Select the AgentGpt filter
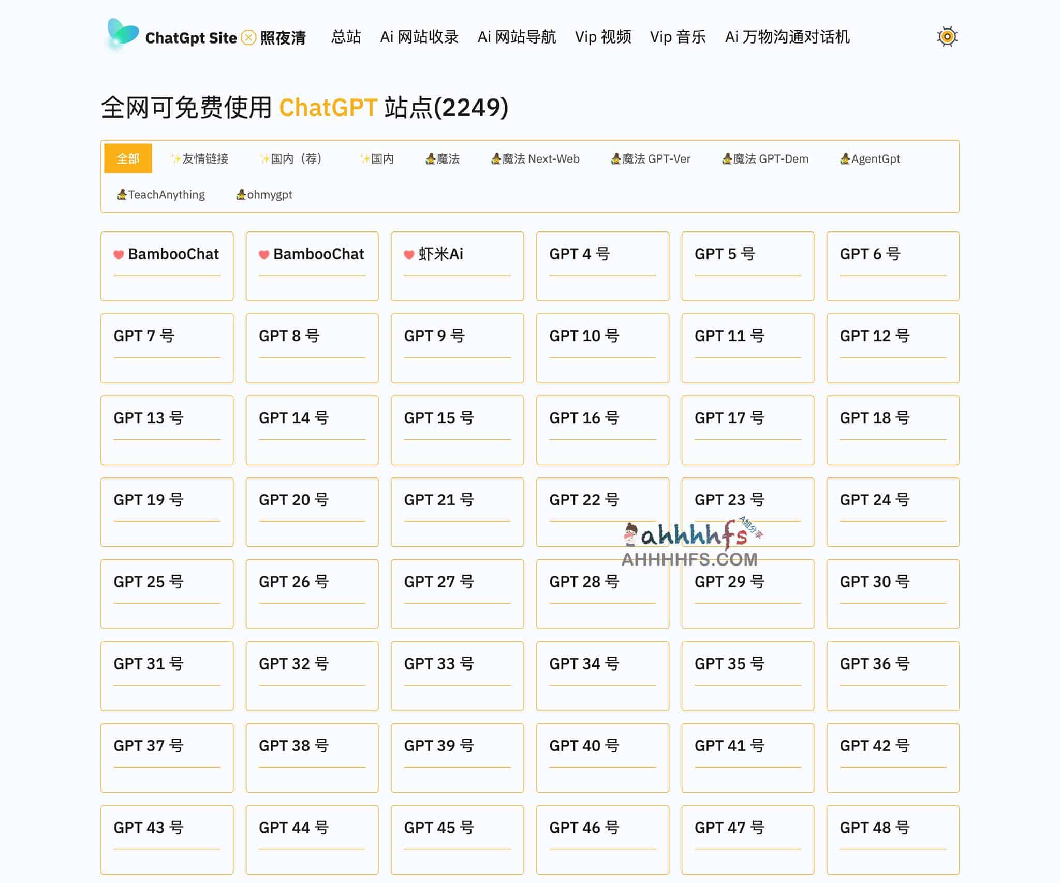 point(869,159)
